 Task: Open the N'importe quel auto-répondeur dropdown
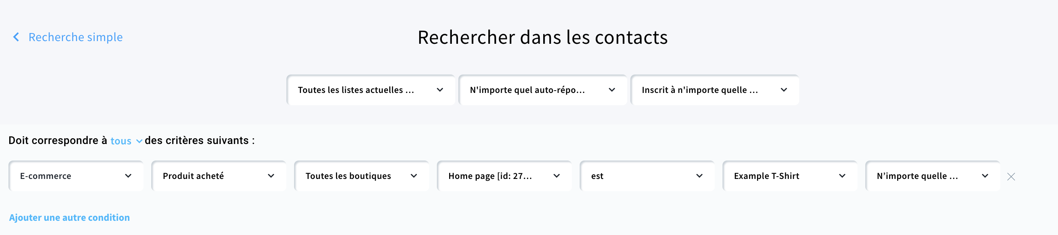click(x=543, y=90)
